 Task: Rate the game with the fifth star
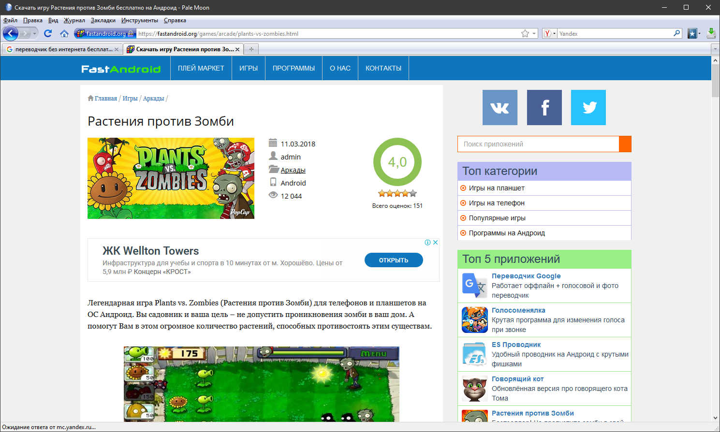pyautogui.click(x=413, y=193)
